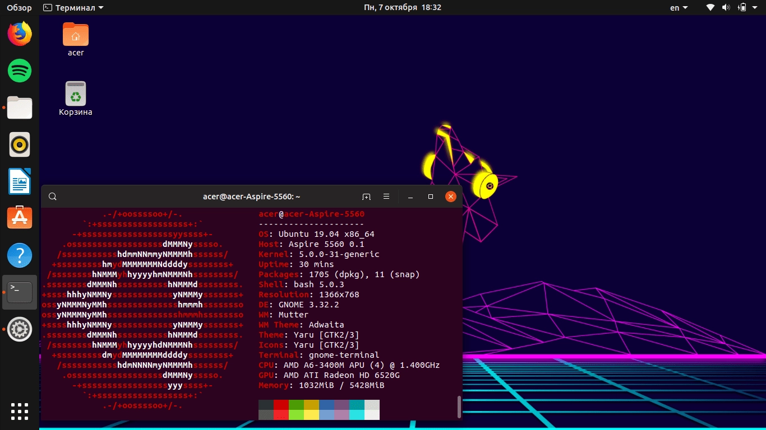Screen dimensions: 766x430
Task: Close the terminal window
Action: point(451,197)
